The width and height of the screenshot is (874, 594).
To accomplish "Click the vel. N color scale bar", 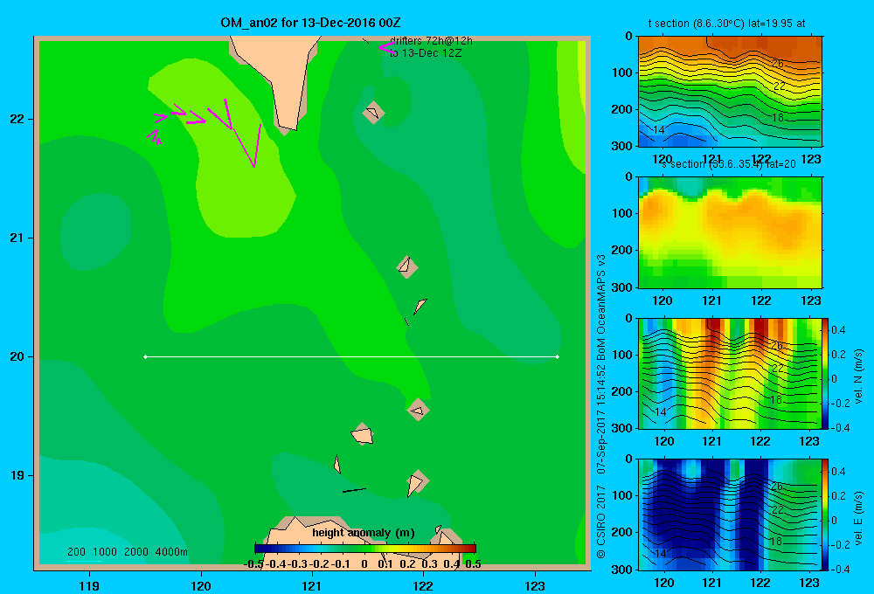I will click(826, 373).
